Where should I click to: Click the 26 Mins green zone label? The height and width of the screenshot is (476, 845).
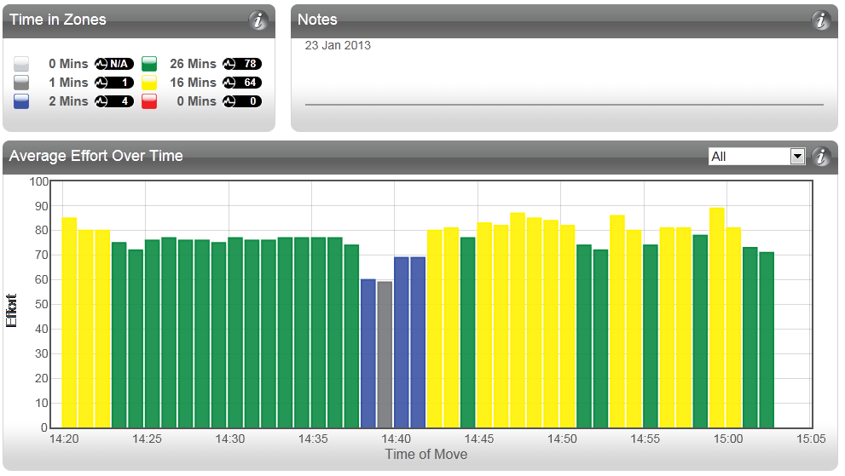193,64
